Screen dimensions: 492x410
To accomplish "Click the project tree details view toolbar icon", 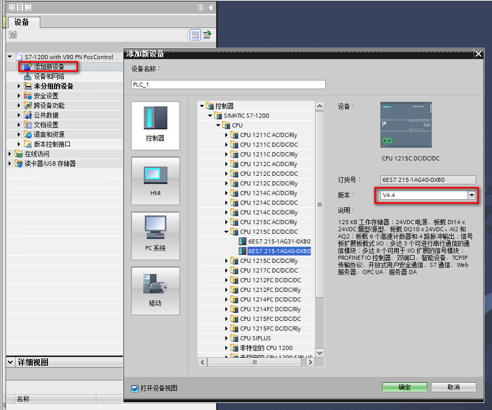I will click(195, 35).
